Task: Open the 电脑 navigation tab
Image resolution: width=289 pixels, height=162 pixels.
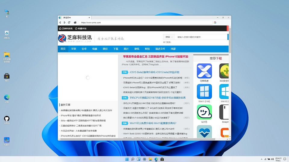Action: 95,49
